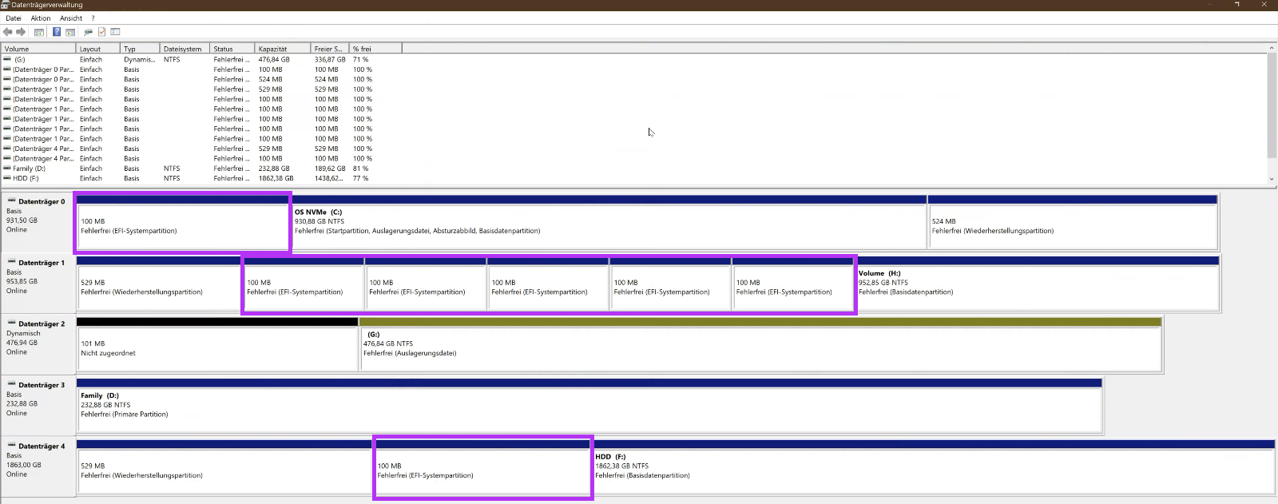
Task: Sort by the Layout column header
Action: [98, 49]
